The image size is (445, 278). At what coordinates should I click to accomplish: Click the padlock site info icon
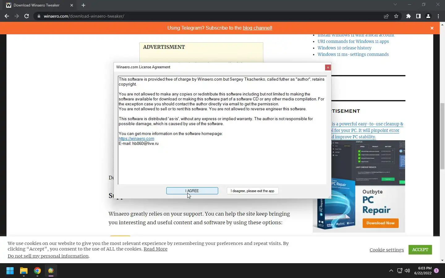click(x=39, y=16)
